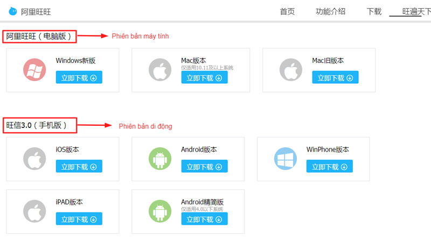This screenshot has width=431, height=243.
Task: Go to the 下载 nav tab
Action: point(374,11)
